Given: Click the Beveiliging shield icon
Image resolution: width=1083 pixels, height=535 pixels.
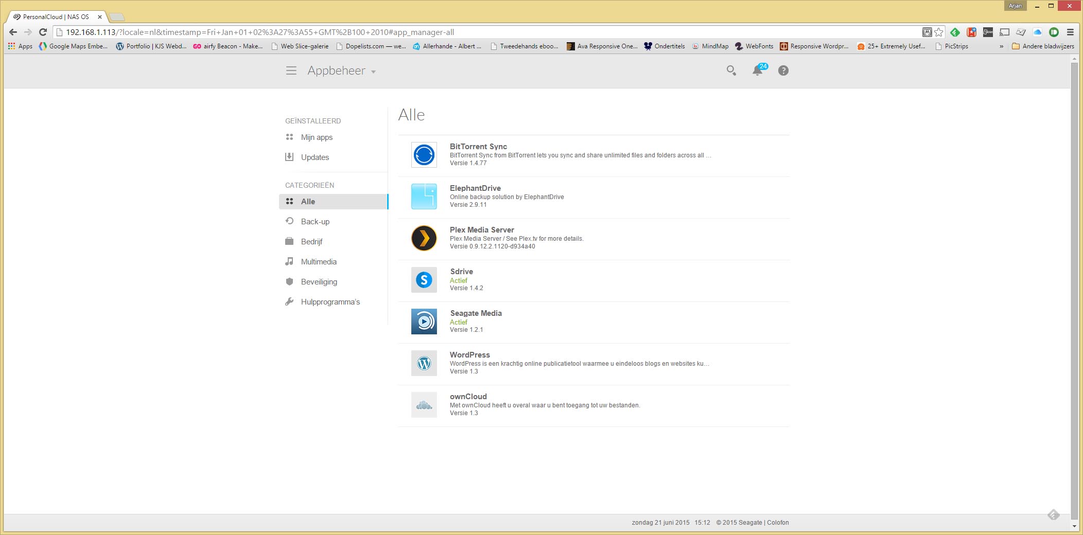Looking at the screenshot, I should coord(289,281).
